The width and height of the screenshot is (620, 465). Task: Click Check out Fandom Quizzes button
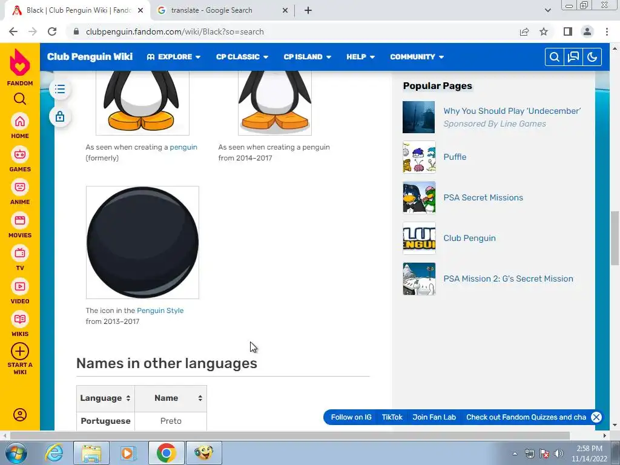(526, 417)
